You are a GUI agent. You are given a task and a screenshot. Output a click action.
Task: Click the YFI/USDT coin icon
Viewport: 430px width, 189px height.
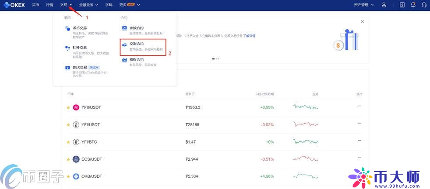[76, 125]
